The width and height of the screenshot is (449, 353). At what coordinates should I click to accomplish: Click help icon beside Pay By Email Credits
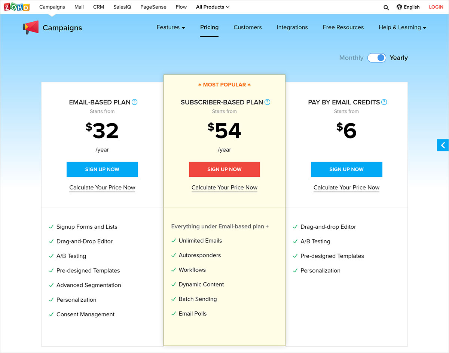[384, 102]
